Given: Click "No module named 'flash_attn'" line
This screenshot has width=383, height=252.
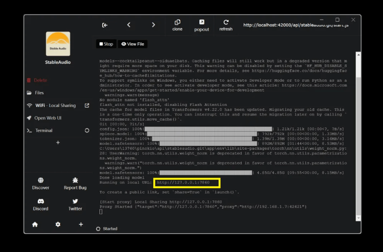Looking at the screenshot, I should tap(134, 100).
